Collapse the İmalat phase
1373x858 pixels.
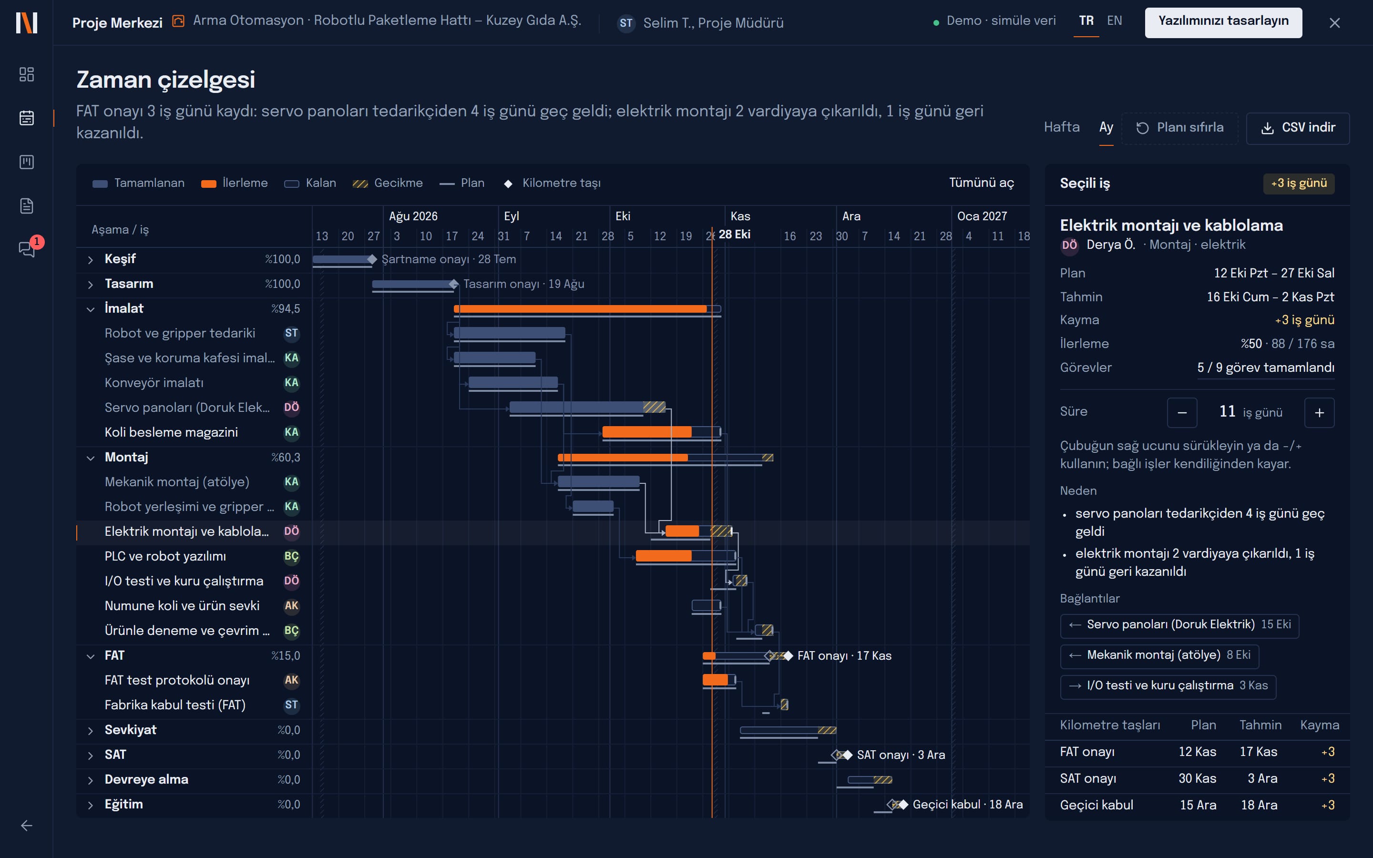[90, 309]
